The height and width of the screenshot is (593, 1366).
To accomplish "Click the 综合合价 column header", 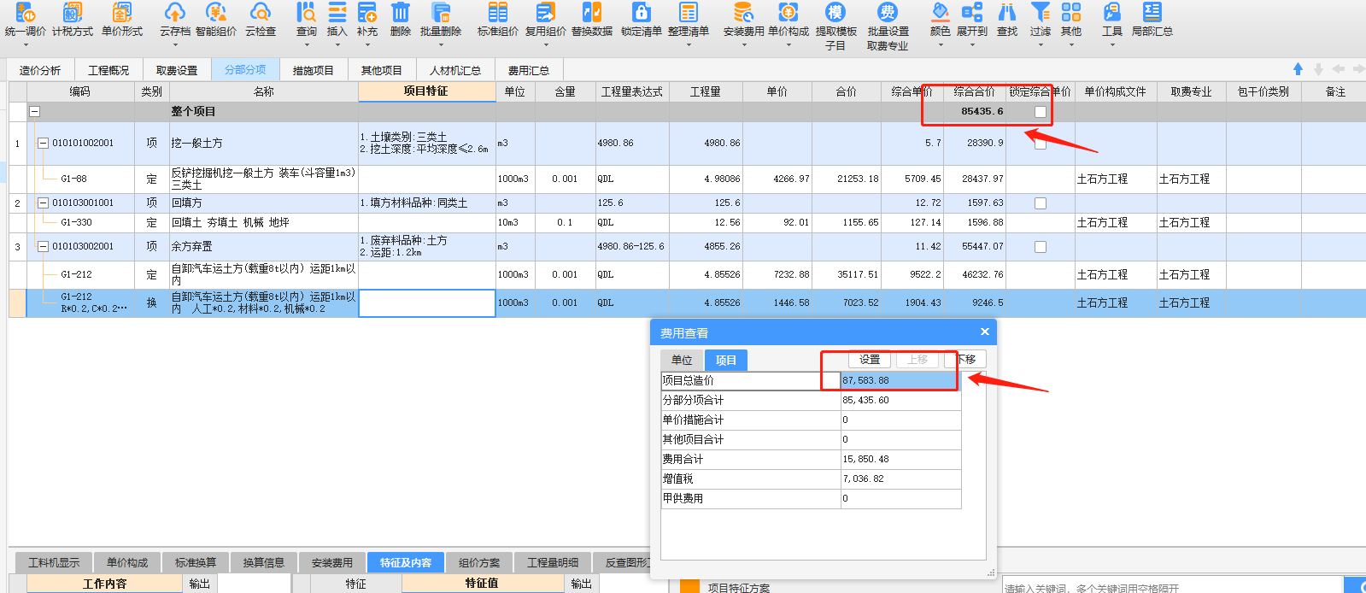I will point(975,91).
